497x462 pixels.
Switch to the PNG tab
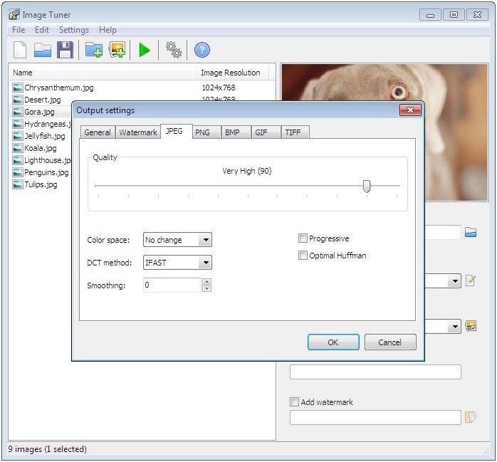[202, 132]
